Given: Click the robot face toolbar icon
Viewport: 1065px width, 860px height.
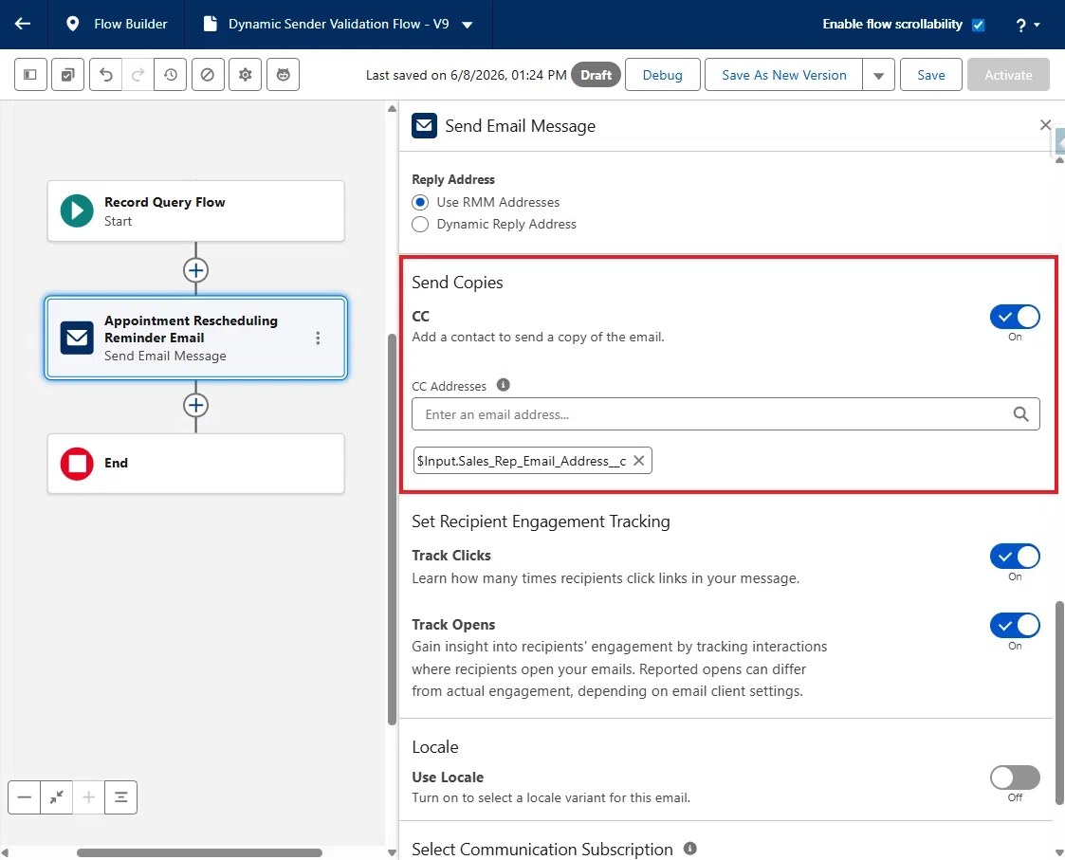Looking at the screenshot, I should pyautogui.click(x=284, y=75).
